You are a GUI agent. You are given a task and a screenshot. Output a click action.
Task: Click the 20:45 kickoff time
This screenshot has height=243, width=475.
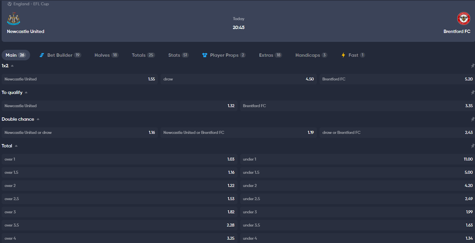coord(238,27)
